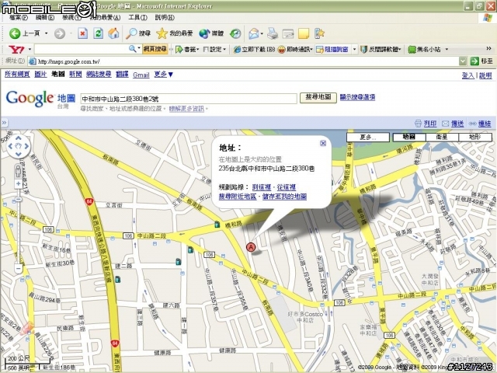This screenshot has height=373, width=497.
Task: Open the Media globe icon
Action: [x=204, y=33]
